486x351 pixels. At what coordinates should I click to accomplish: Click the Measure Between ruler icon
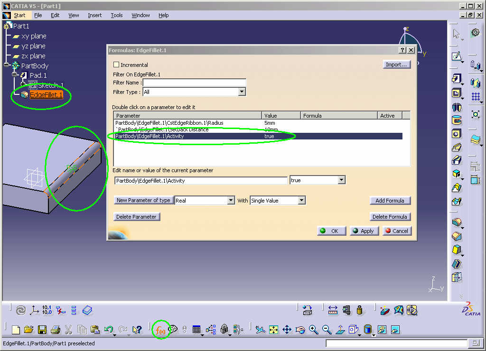coord(333,310)
